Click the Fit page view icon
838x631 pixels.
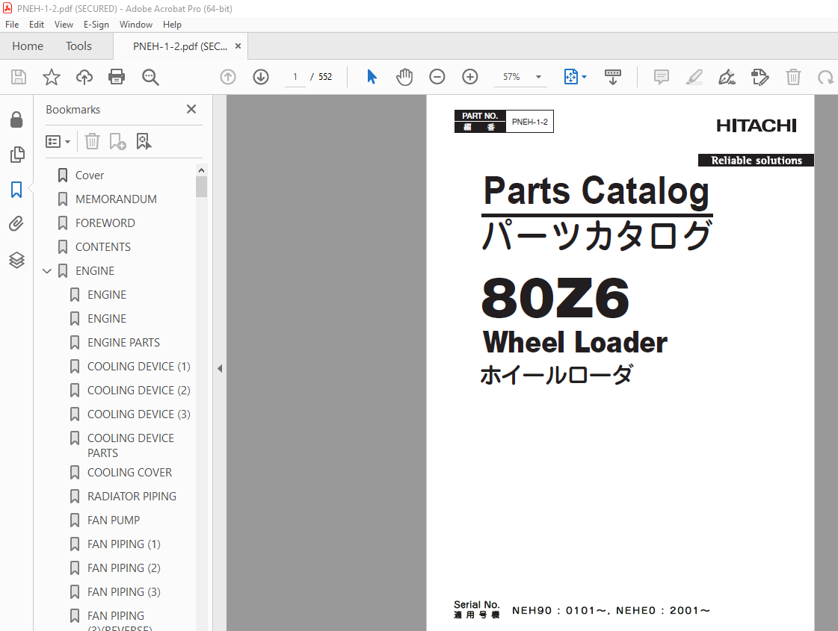tap(571, 77)
